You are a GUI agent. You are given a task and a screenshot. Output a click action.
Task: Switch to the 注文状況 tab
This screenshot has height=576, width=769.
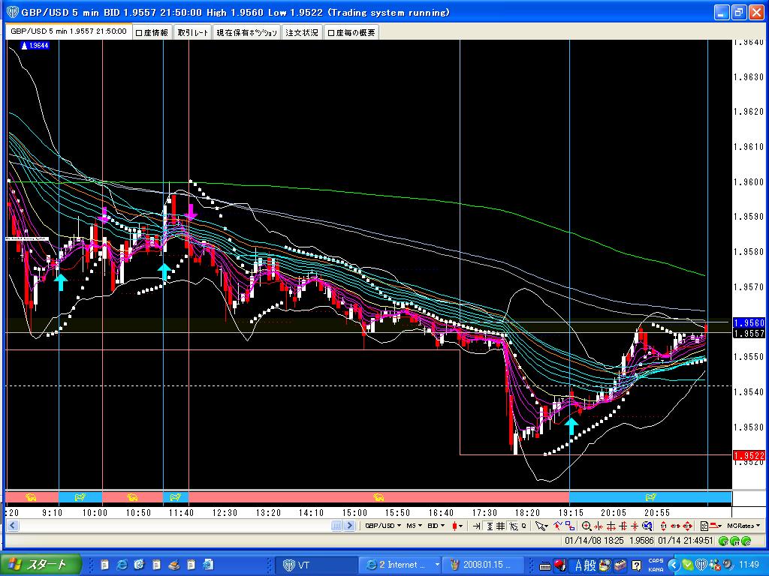302,32
